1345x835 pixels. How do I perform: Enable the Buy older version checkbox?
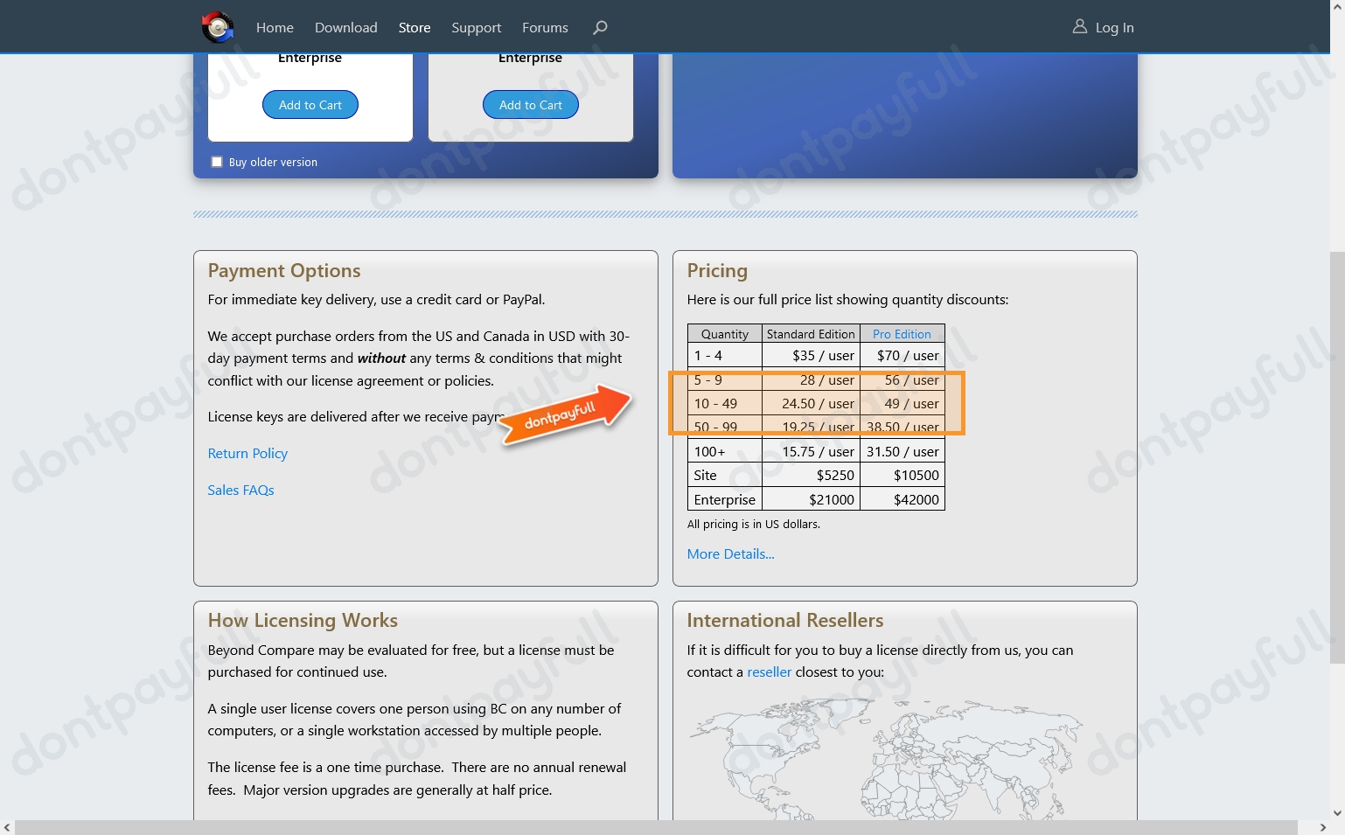pyautogui.click(x=217, y=162)
